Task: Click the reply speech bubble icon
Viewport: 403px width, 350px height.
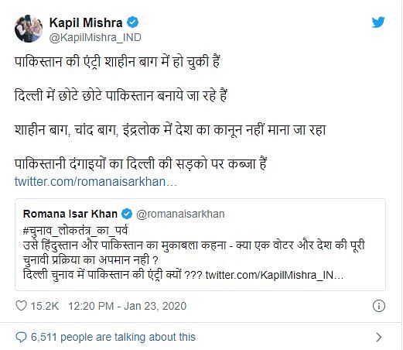Action: pyautogui.click(x=21, y=337)
